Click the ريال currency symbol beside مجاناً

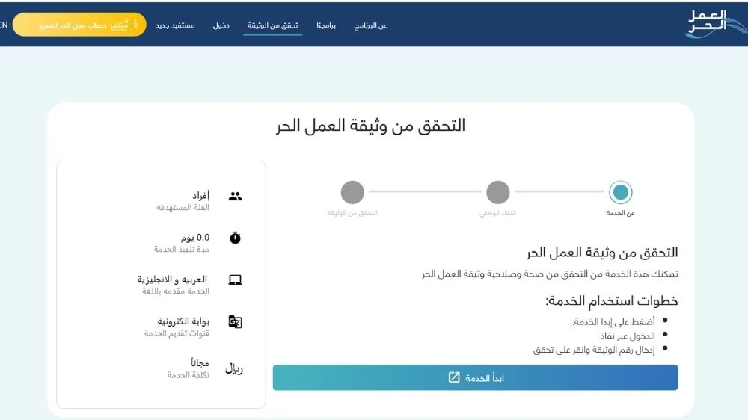(x=233, y=368)
